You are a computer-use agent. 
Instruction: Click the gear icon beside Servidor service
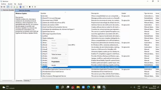tap(41, 16)
